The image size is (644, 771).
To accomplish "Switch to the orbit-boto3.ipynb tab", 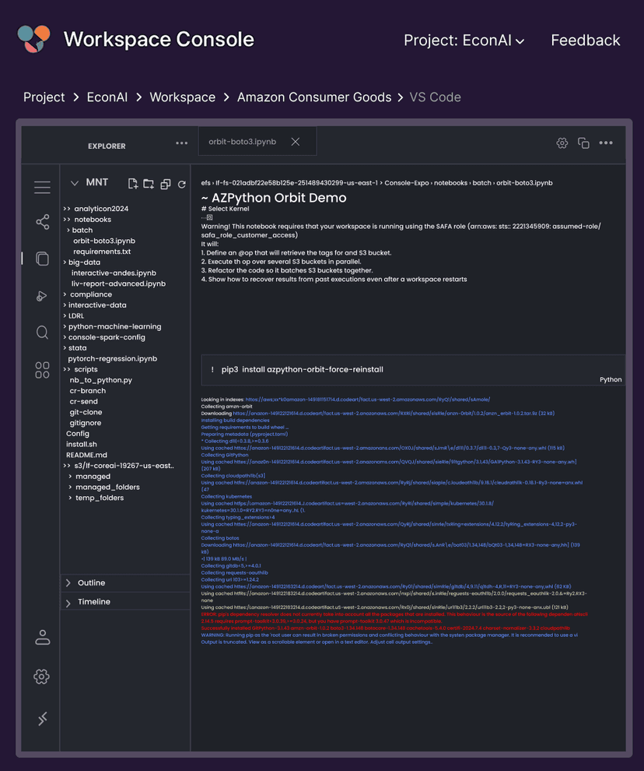I will click(x=241, y=142).
